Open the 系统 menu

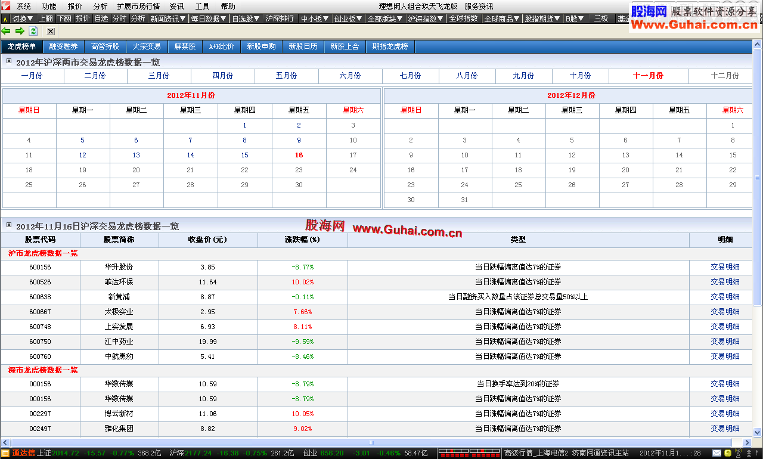pos(24,7)
